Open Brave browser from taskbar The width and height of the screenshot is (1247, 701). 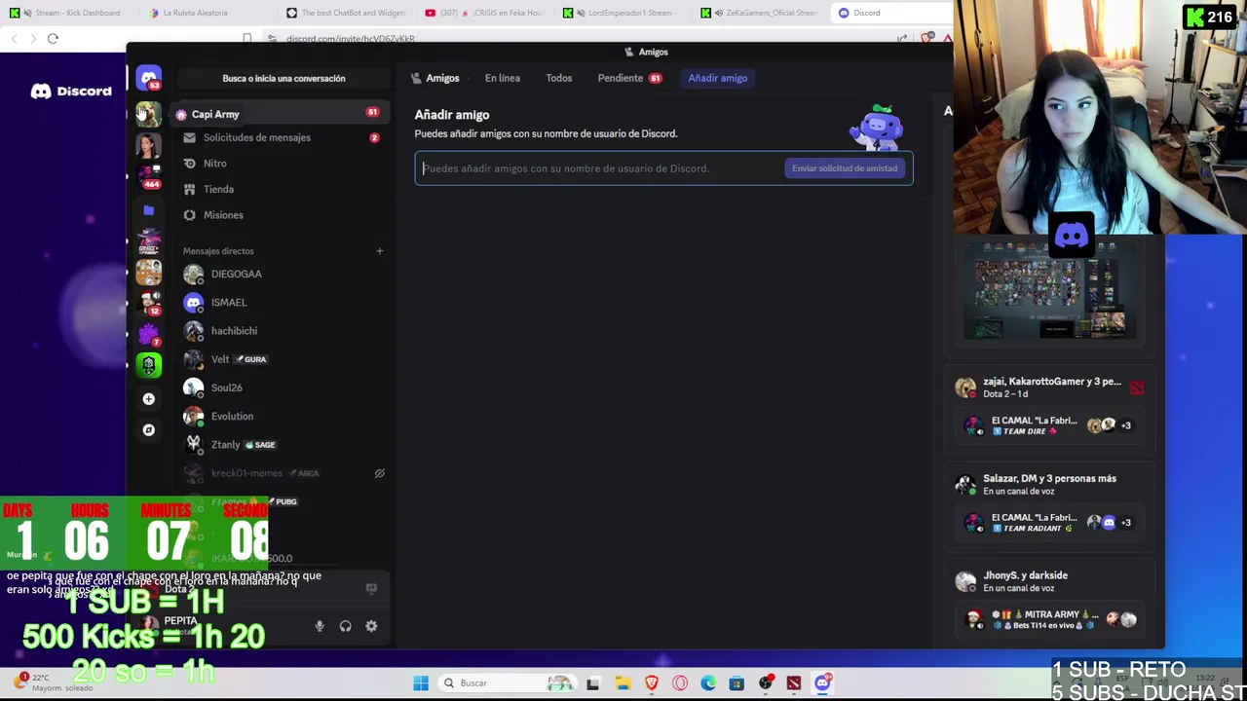click(652, 683)
